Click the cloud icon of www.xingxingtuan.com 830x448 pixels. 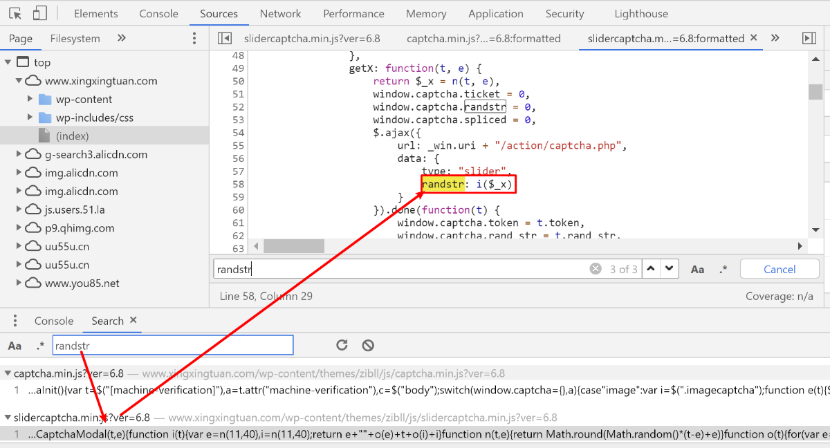(33, 81)
